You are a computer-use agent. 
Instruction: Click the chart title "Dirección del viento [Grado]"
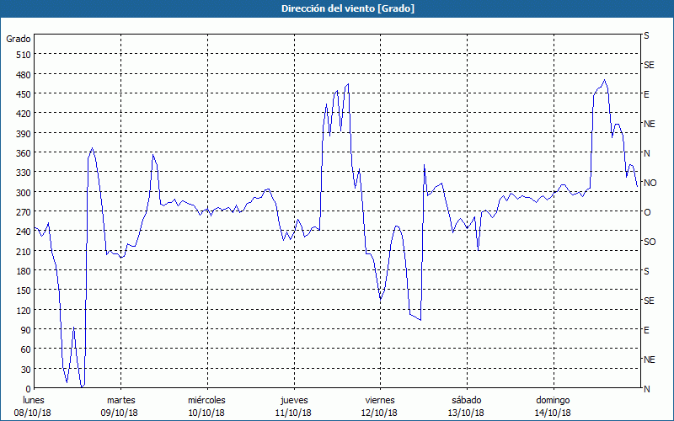(x=348, y=8)
